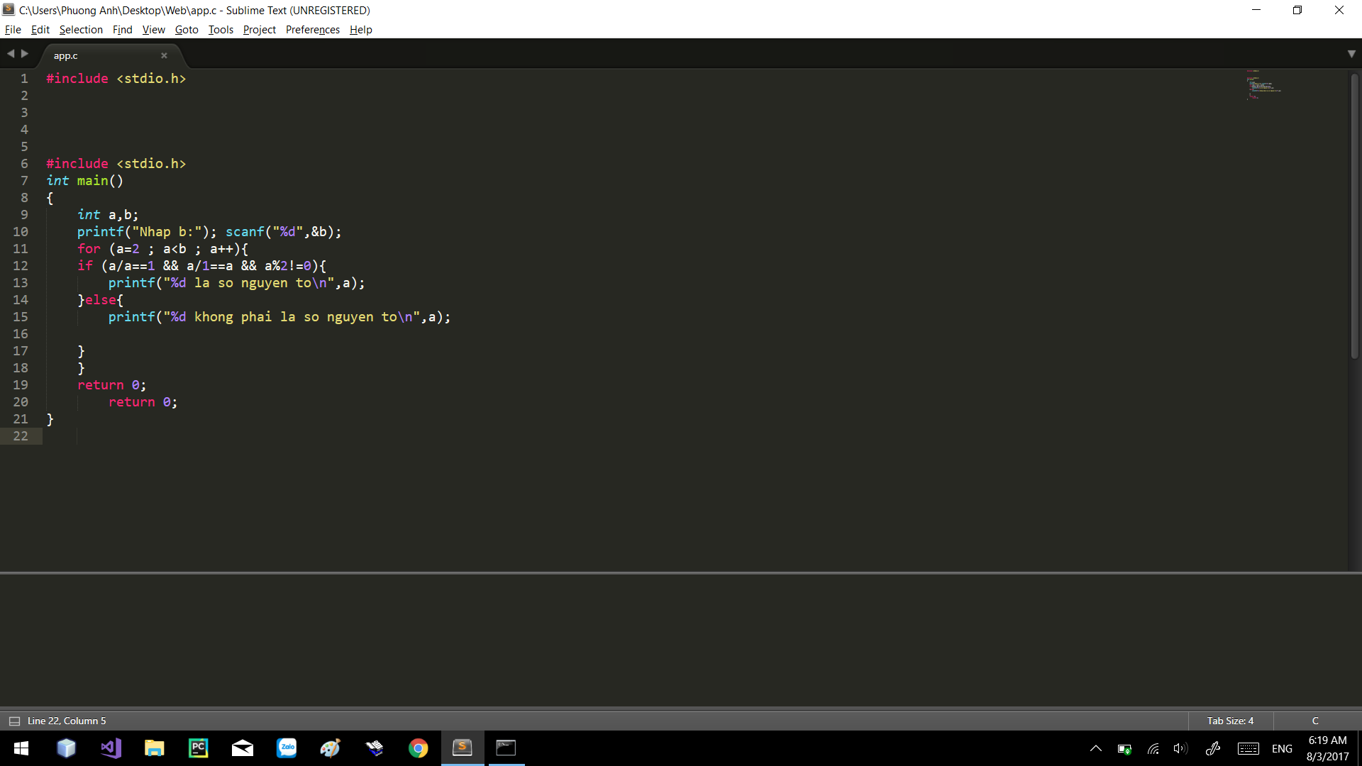Open the command prompt window in taskbar
1362x766 pixels.
click(506, 748)
